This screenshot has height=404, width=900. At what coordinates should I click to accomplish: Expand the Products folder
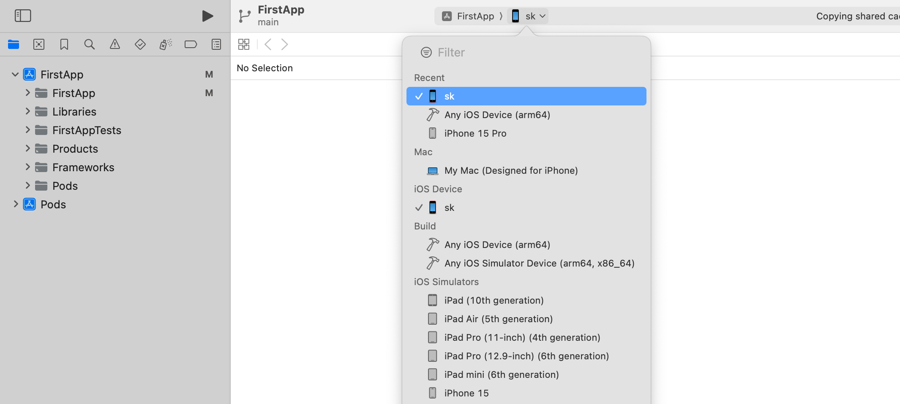pyautogui.click(x=27, y=148)
